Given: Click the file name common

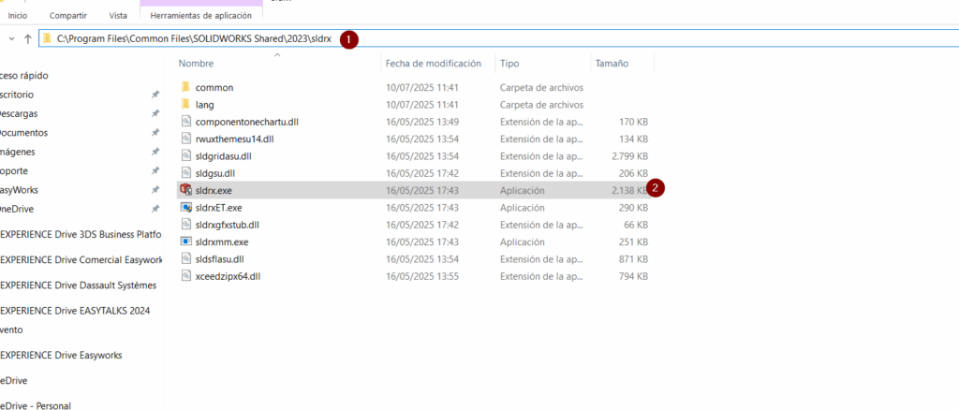Looking at the screenshot, I should pyautogui.click(x=214, y=87).
